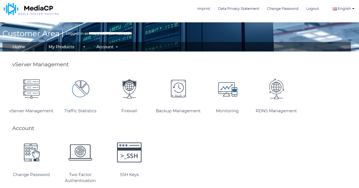Expand the English language dropdown
359x188 pixels.
pyautogui.click(x=343, y=9)
